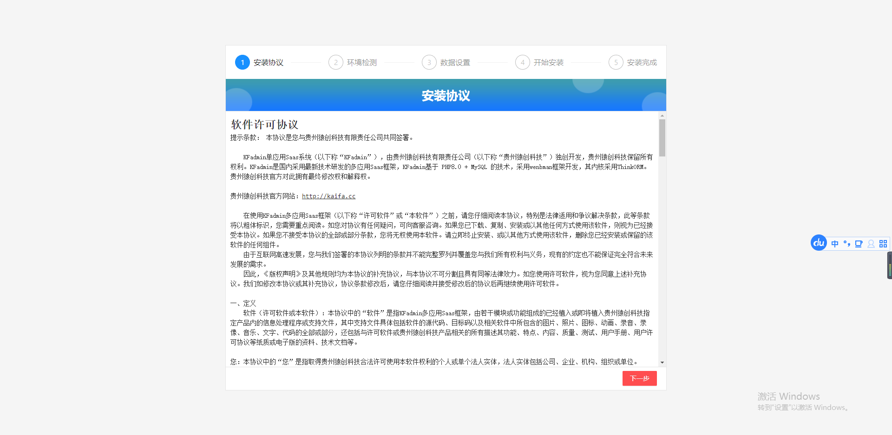This screenshot has height=435, width=892.
Task: Click the 软件许可协议 heading
Action: pos(264,124)
